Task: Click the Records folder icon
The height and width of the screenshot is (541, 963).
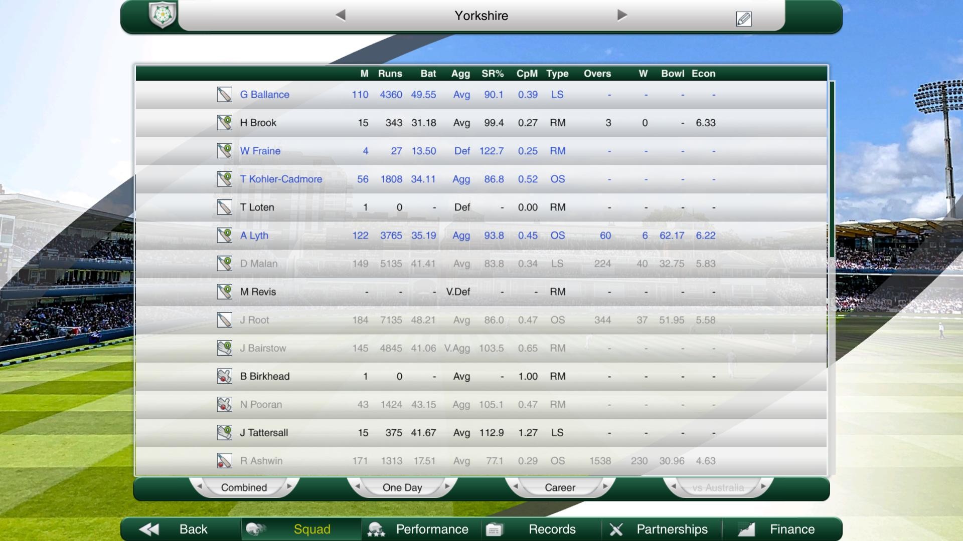Action: click(494, 529)
